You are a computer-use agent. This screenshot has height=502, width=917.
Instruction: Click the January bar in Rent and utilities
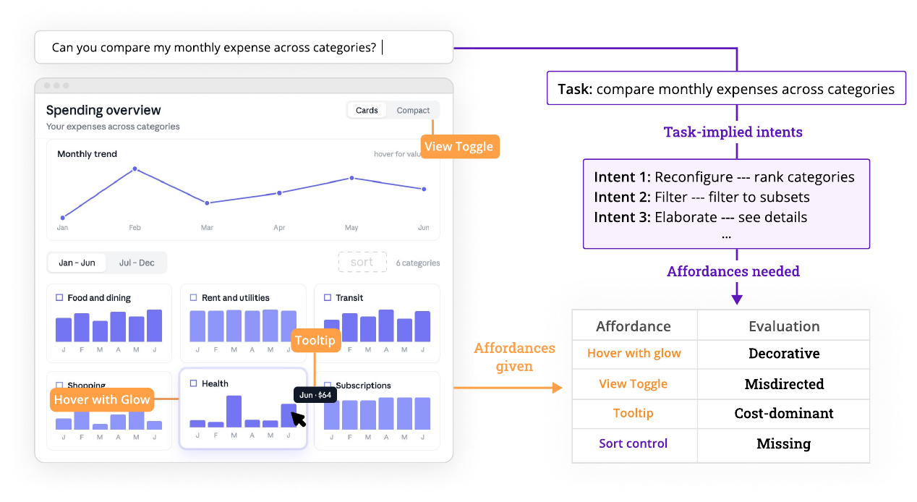coord(197,326)
